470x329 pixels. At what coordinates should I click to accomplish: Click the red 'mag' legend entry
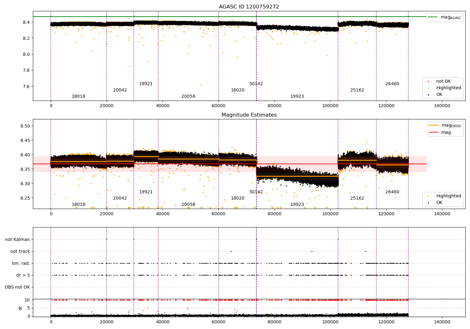point(440,133)
